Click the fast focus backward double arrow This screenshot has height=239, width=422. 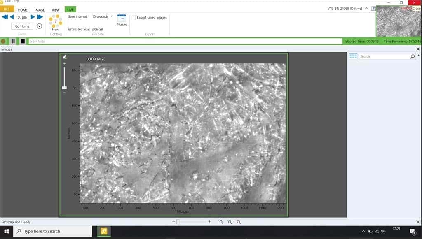point(5,17)
